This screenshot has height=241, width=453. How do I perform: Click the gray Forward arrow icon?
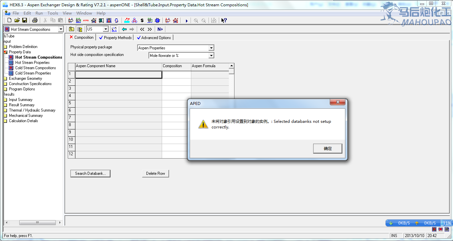pyautogui.click(x=132, y=29)
